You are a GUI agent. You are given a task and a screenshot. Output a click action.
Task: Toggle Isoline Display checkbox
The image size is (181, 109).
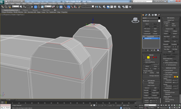[164, 75]
